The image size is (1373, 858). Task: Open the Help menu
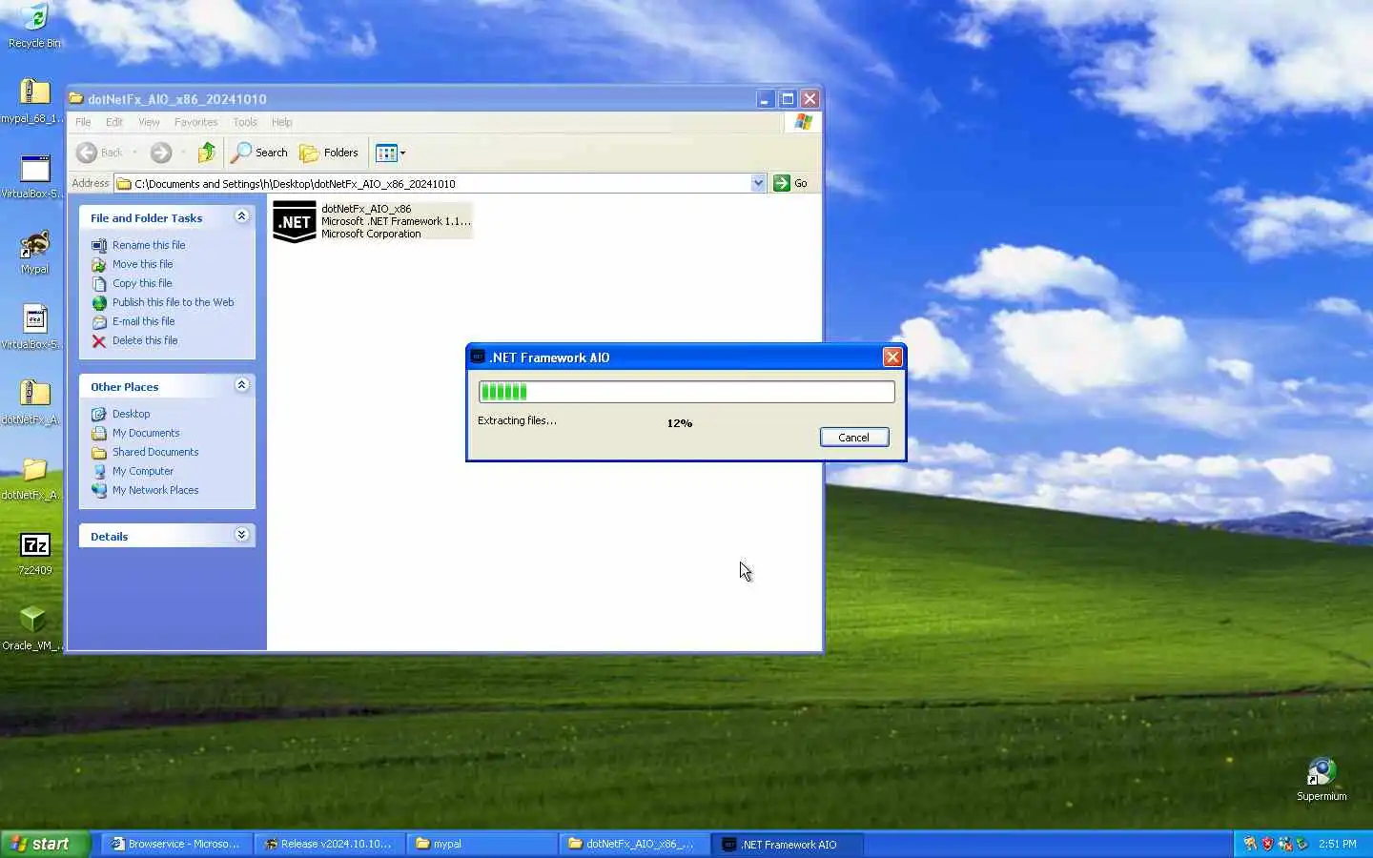[281, 122]
